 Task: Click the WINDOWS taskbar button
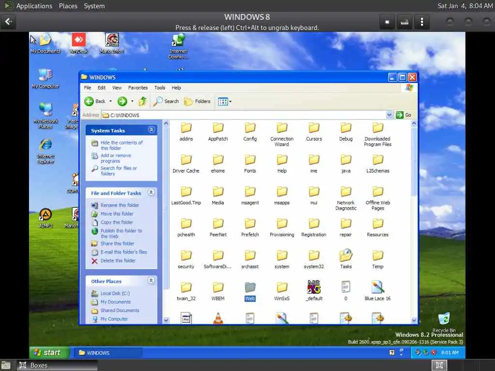point(108,353)
